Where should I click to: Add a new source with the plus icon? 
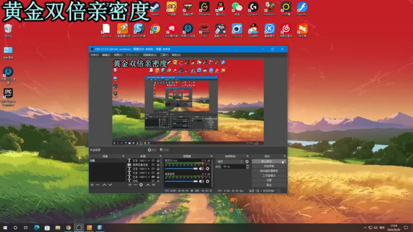coord(130,185)
